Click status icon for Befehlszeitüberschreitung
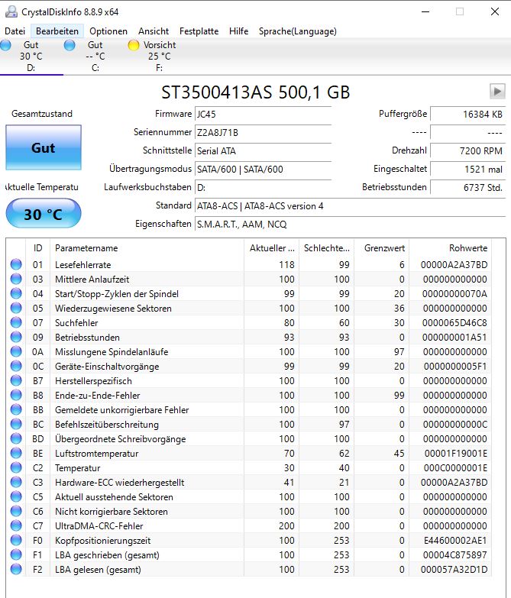This screenshot has height=598, width=511. (x=16, y=424)
